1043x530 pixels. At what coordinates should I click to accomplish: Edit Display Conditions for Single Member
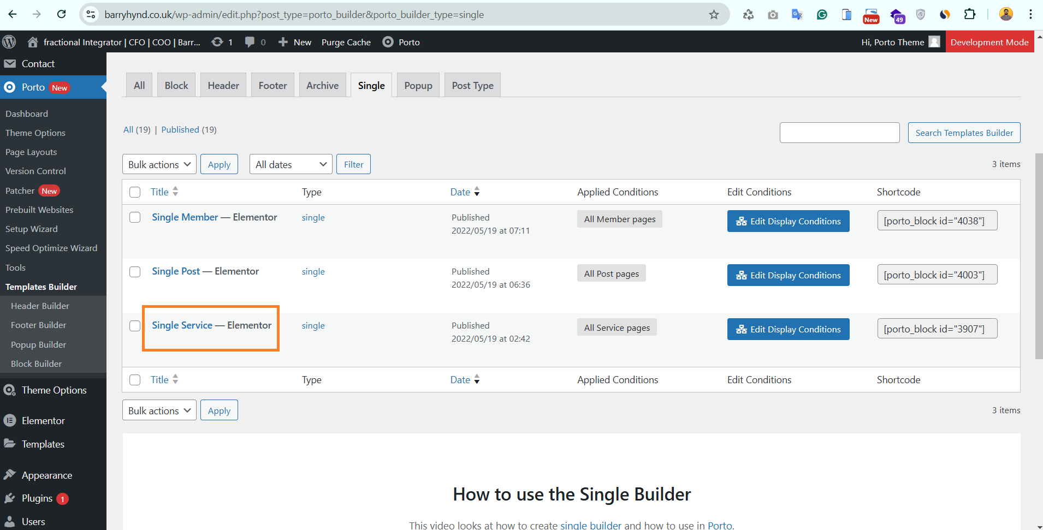(x=789, y=221)
